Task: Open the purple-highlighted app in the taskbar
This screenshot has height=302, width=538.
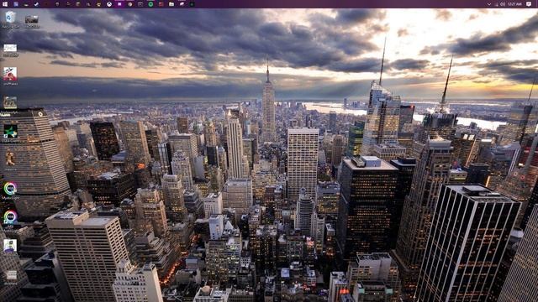Action: (x=119, y=4)
